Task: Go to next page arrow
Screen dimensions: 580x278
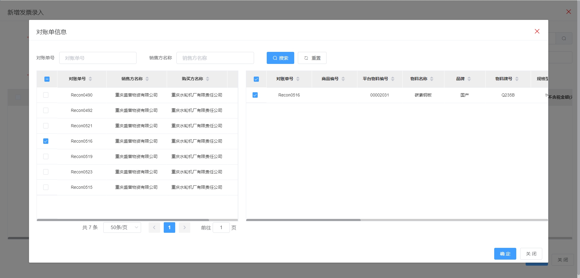Action: tap(184, 227)
